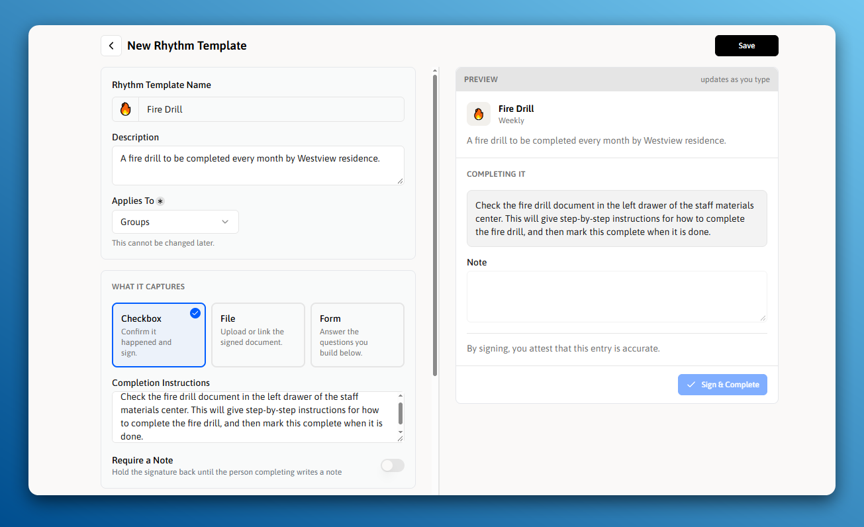Select the Form capture option
The image size is (864, 527).
pyautogui.click(x=358, y=335)
